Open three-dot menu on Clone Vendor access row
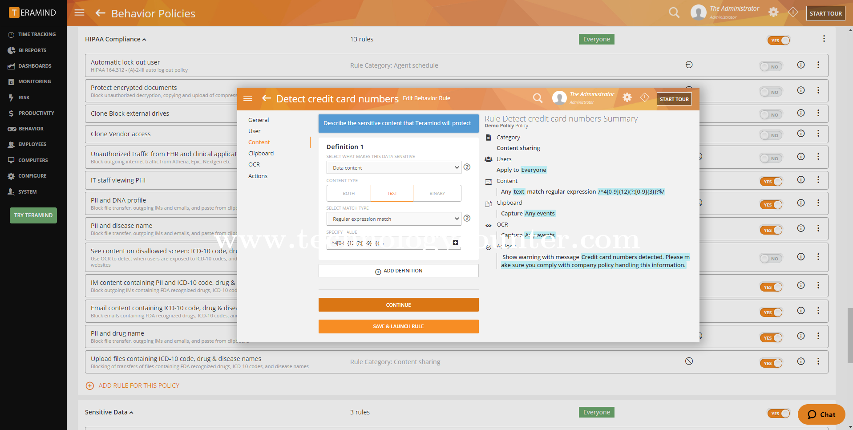This screenshot has width=853, height=430. tap(818, 134)
